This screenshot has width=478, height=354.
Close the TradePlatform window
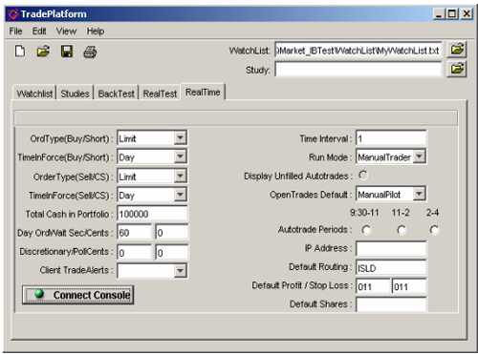pyautogui.click(x=467, y=13)
